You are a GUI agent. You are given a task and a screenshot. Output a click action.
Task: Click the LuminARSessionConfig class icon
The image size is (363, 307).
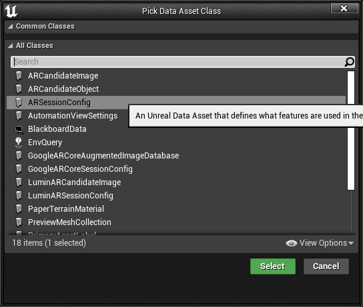click(19, 195)
